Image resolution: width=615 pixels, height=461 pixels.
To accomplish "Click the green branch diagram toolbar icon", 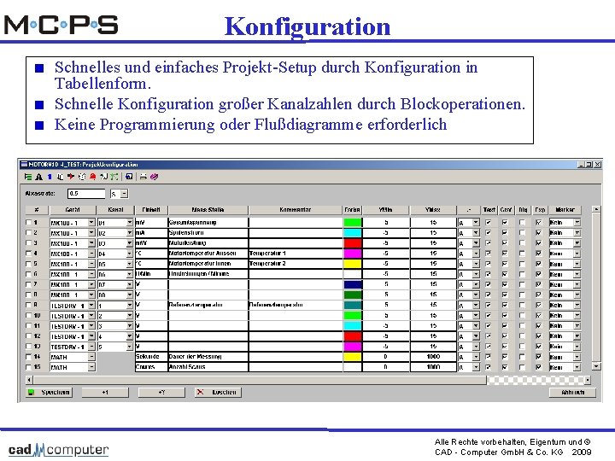I will tap(114, 177).
